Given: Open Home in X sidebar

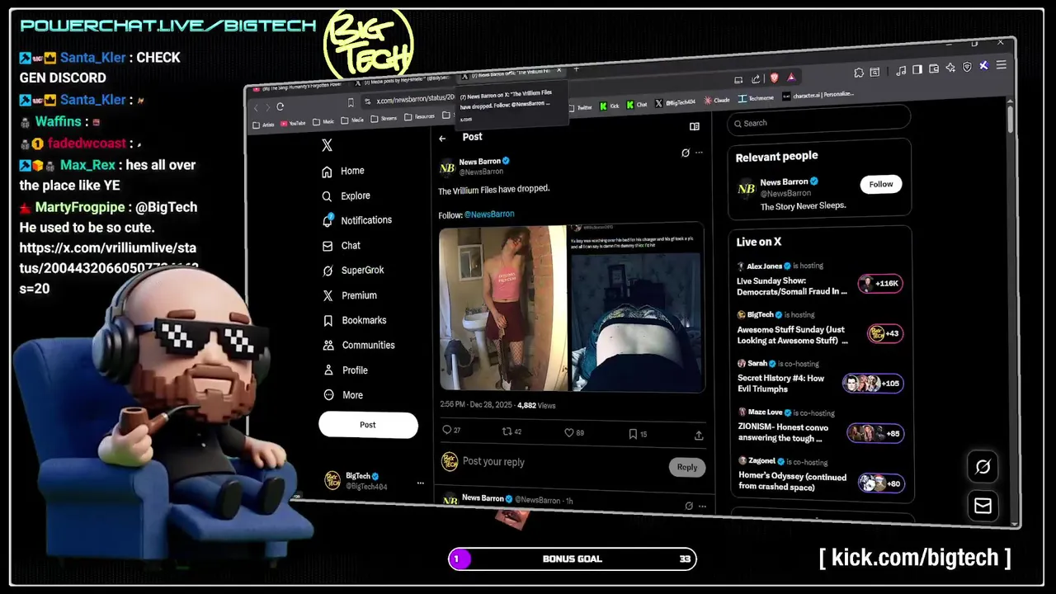Looking at the screenshot, I should [343, 171].
